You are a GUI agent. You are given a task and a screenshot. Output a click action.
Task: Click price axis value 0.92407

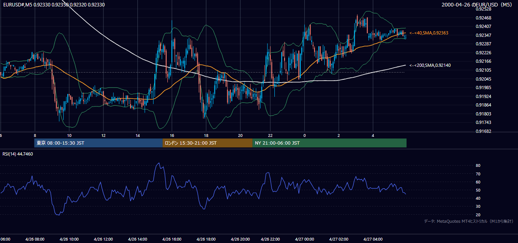tap(484, 27)
